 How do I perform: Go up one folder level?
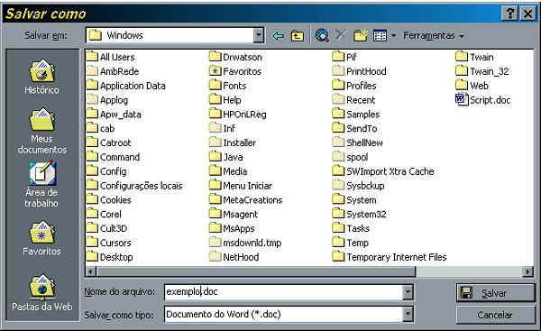click(297, 36)
